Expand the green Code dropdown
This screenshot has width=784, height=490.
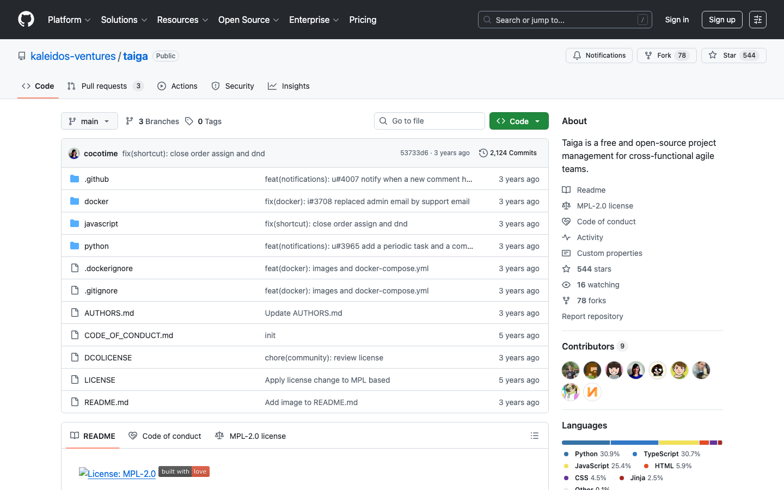518,121
